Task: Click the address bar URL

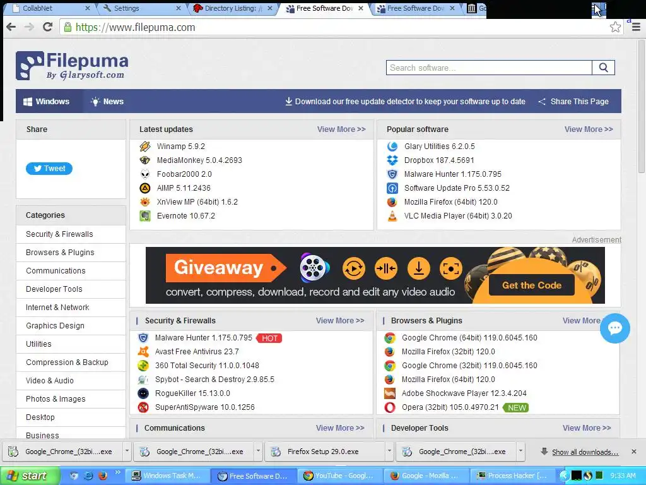Action: point(135,27)
